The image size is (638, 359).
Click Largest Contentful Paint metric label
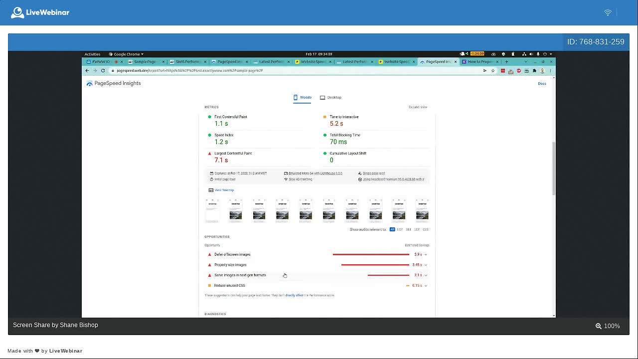[233, 153]
